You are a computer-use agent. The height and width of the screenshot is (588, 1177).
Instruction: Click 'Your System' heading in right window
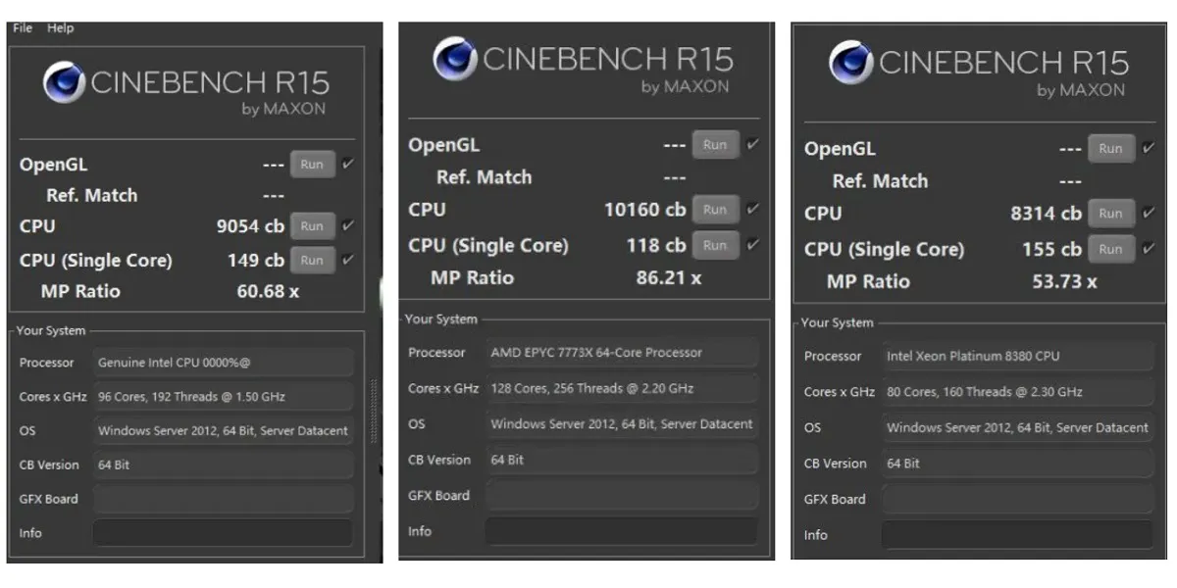pyautogui.click(x=837, y=323)
